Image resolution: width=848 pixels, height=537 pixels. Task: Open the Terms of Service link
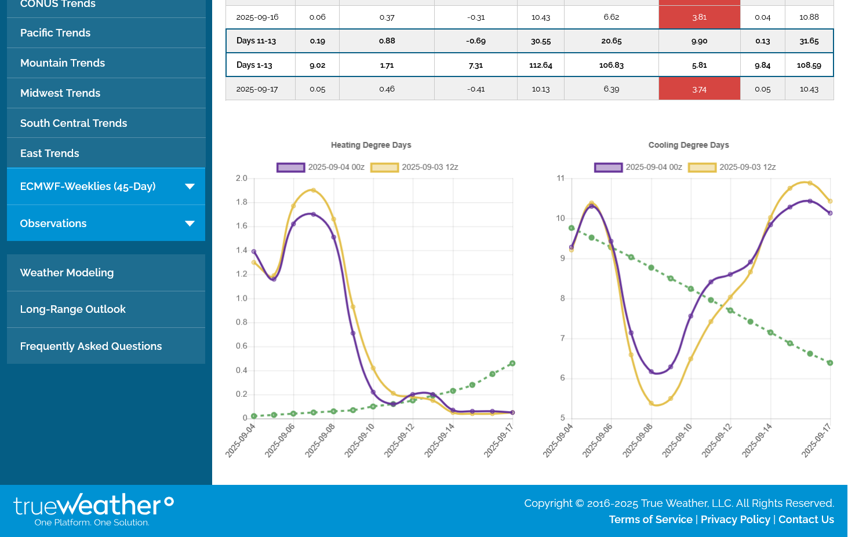650,520
